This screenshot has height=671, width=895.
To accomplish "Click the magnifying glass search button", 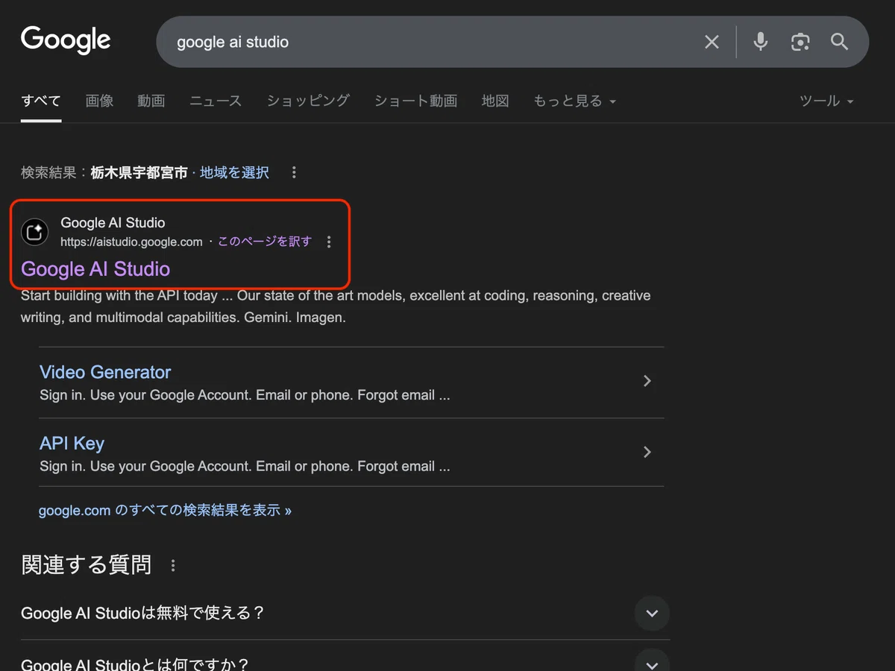I will pyautogui.click(x=840, y=42).
